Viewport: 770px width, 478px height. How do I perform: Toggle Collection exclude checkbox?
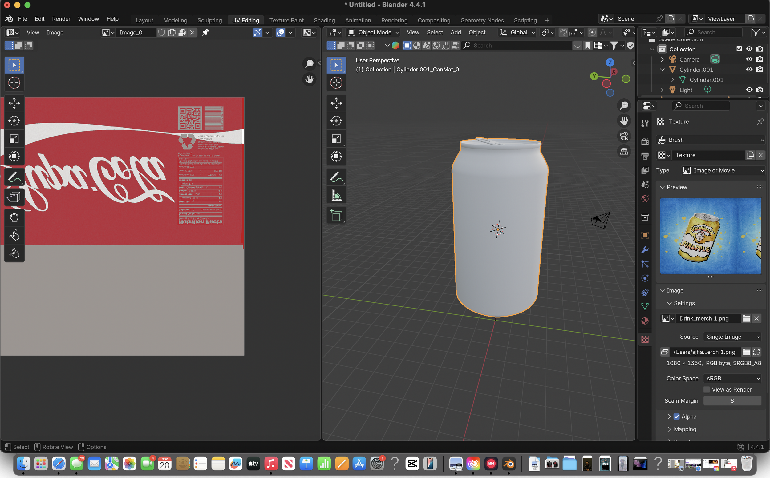click(739, 49)
